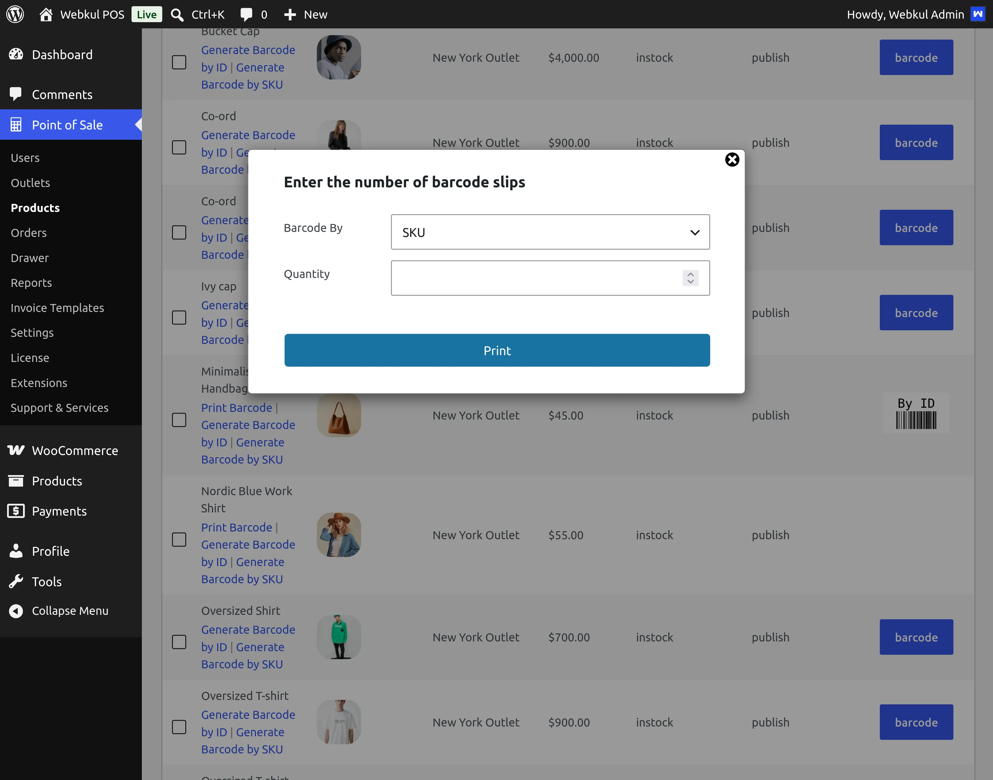Tick the Oversized T-shirt row checkbox
This screenshot has width=993, height=780.
(179, 727)
